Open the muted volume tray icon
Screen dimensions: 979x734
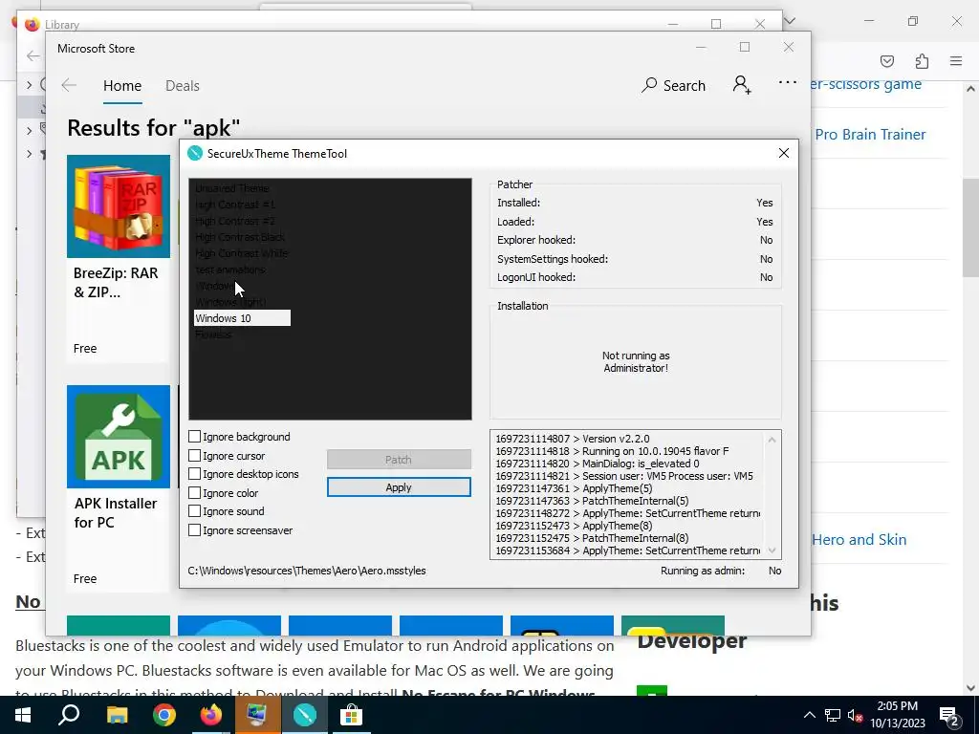click(x=855, y=715)
